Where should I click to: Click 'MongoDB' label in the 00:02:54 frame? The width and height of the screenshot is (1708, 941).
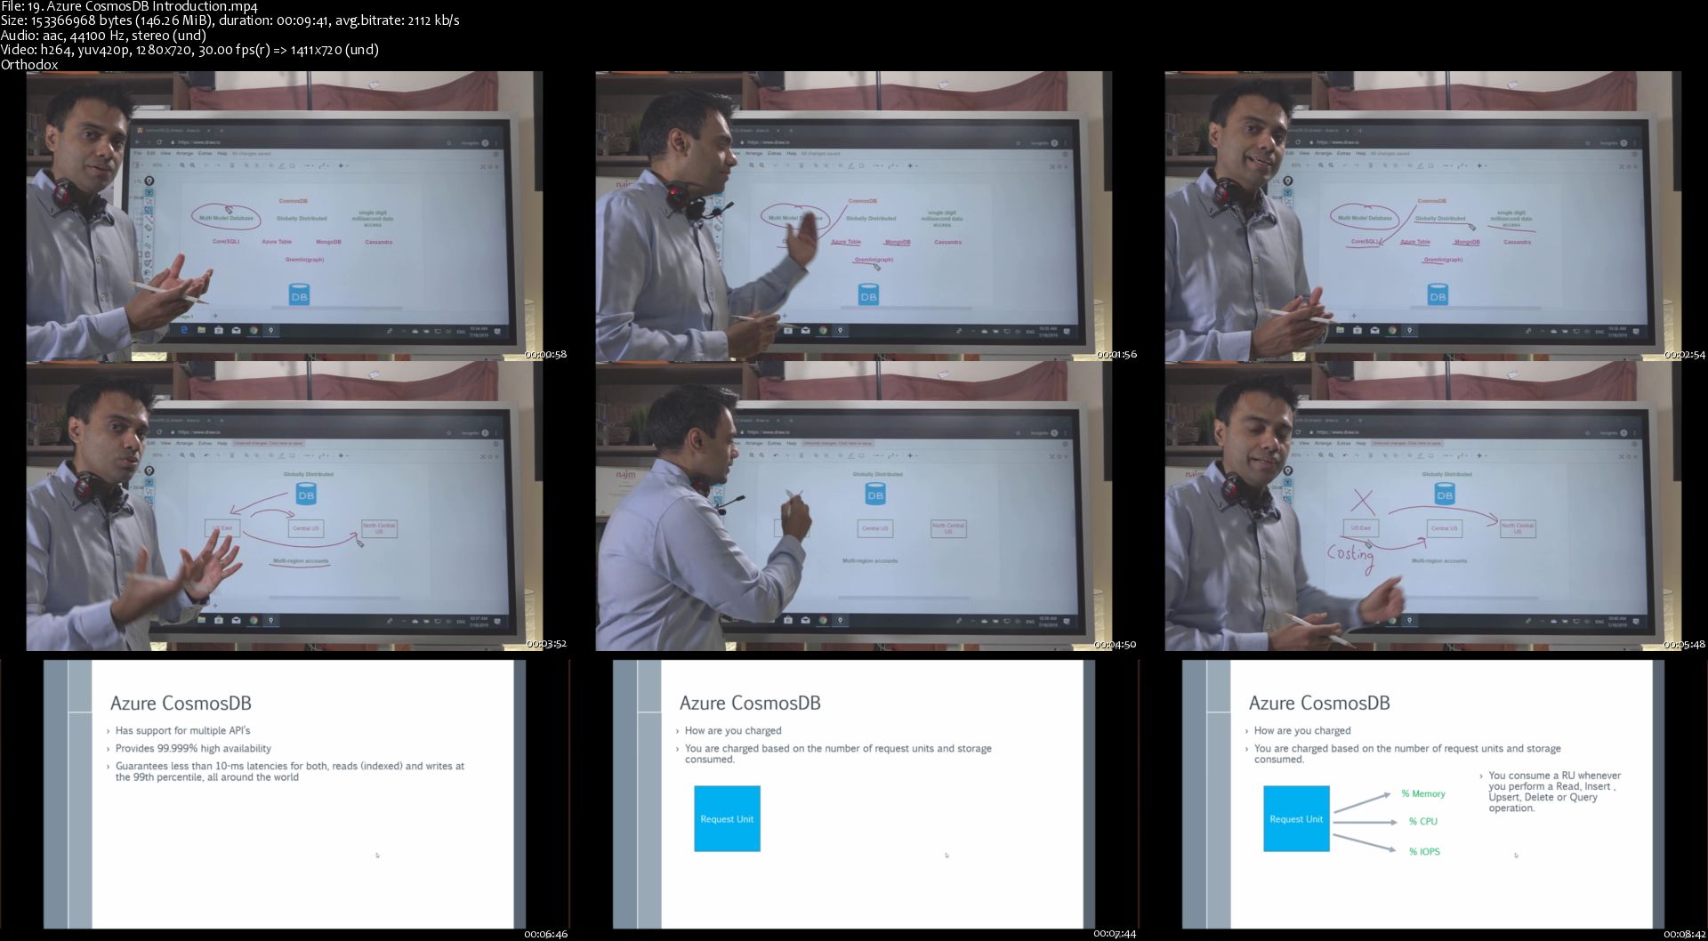pyautogui.click(x=1467, y=242)
